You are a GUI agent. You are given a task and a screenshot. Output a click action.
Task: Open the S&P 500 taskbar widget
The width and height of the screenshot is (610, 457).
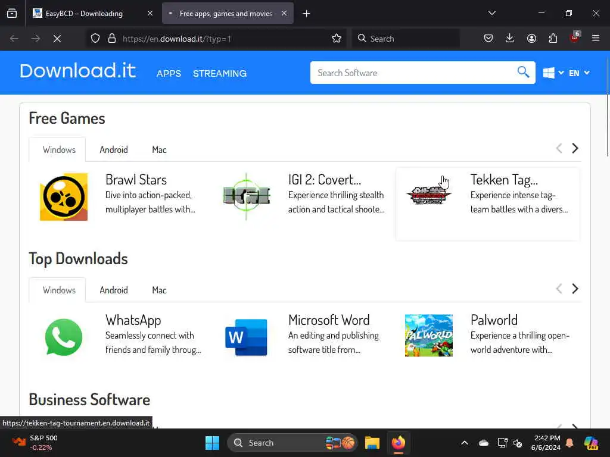point(35,443)
